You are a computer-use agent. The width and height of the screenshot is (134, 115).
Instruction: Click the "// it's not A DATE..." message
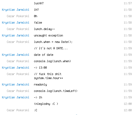(x=51, y=48)
